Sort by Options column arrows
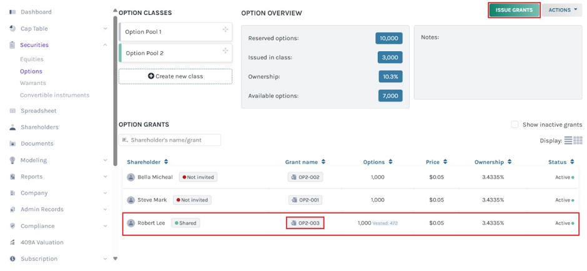587x271 pixels. (390, 162)
